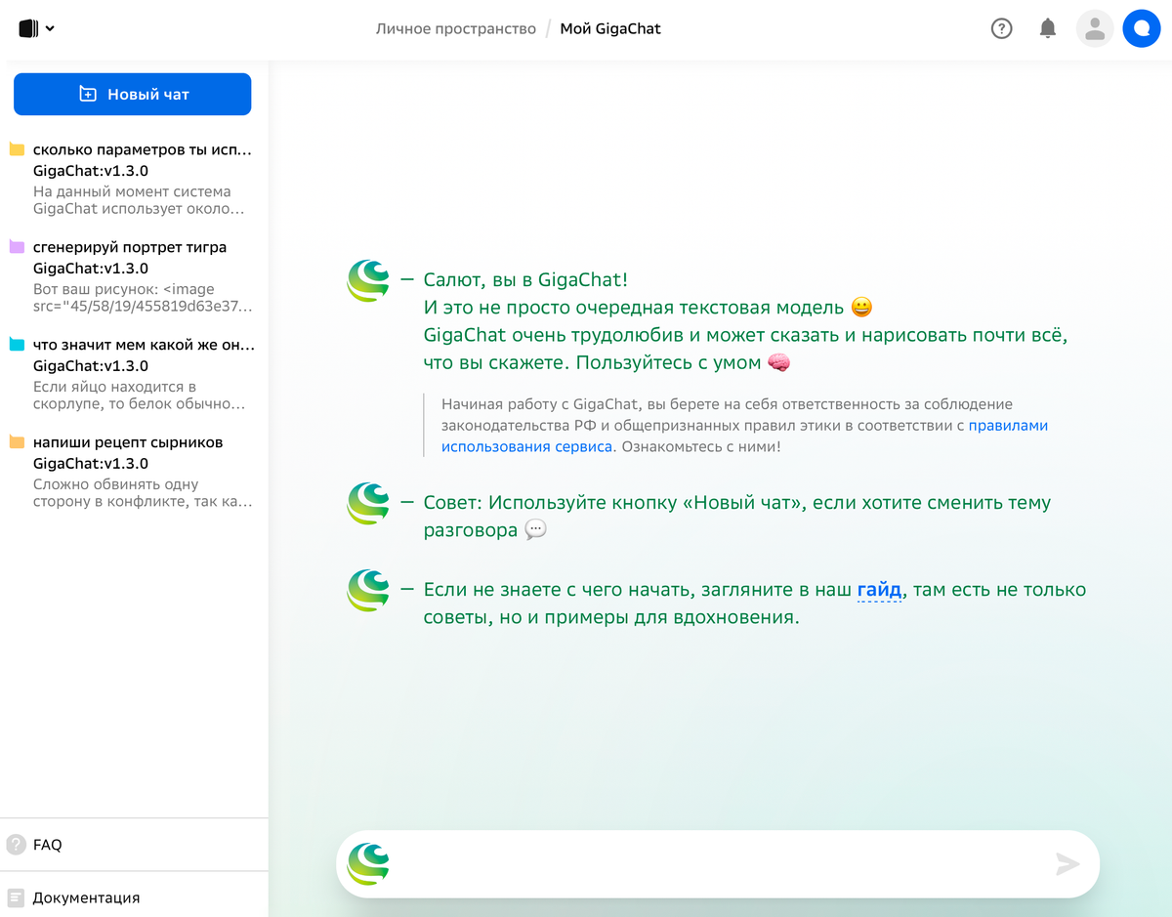Open the gray user profile avatar

[x=1095, y=28]
